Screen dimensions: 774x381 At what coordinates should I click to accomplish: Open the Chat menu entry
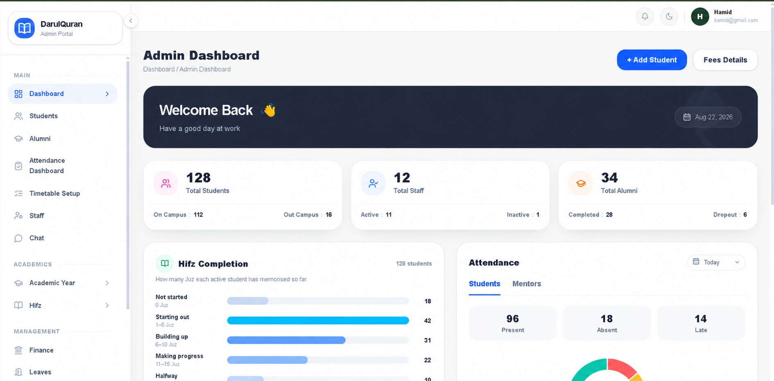click(x=62, y=238)
